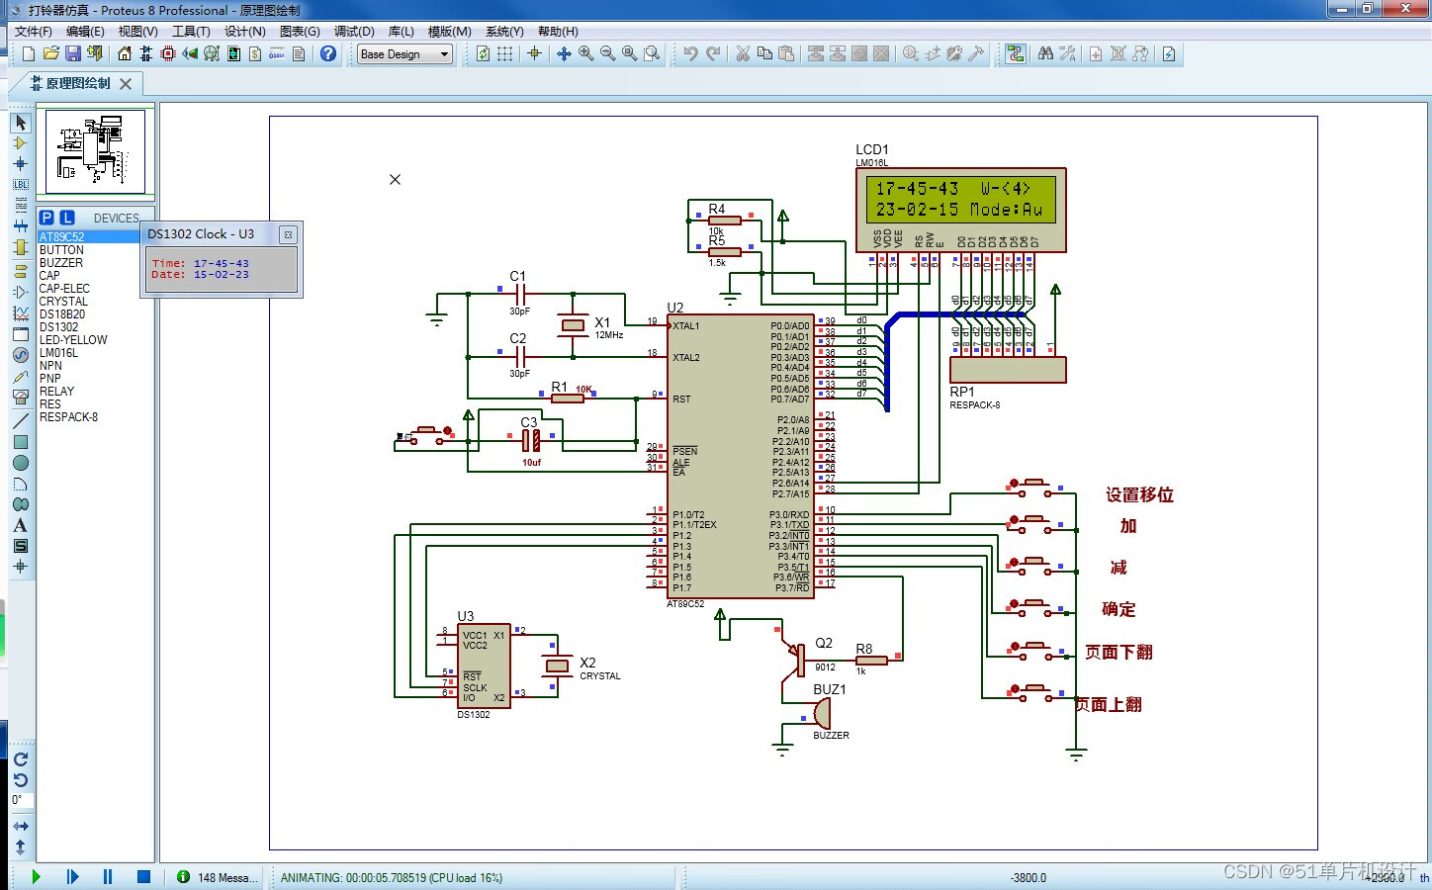Redraw display with the green refresh icon
Image resolution: width=1432 pixels, height=890 pixels.
pos(483,53)
